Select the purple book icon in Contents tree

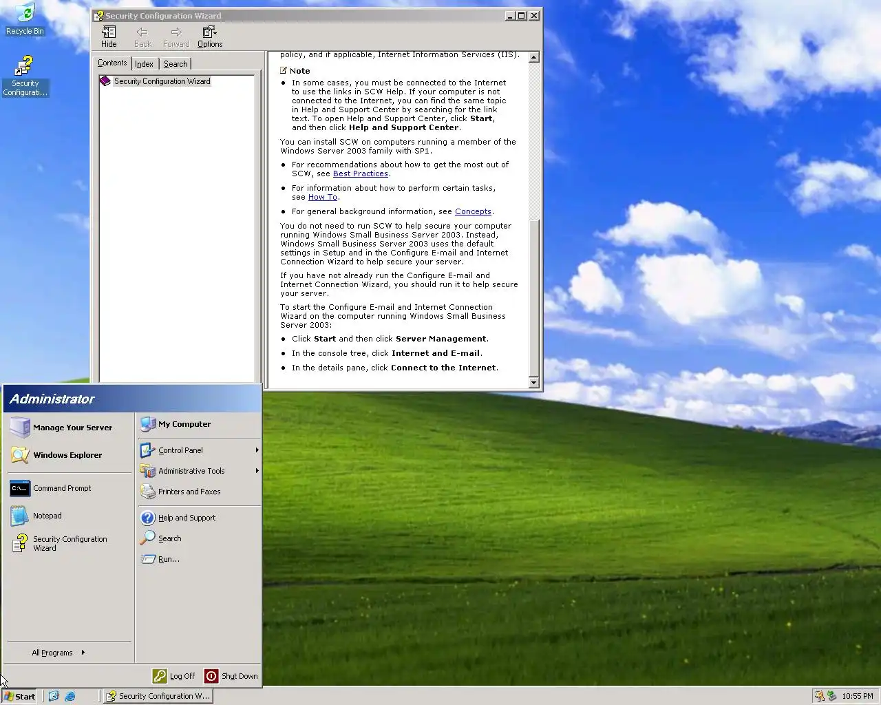point(105,81)
